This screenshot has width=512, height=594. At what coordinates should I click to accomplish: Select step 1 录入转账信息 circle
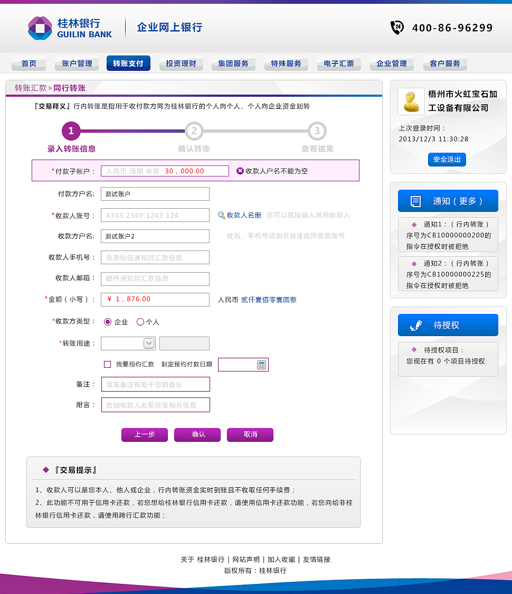tap(71, 131)
